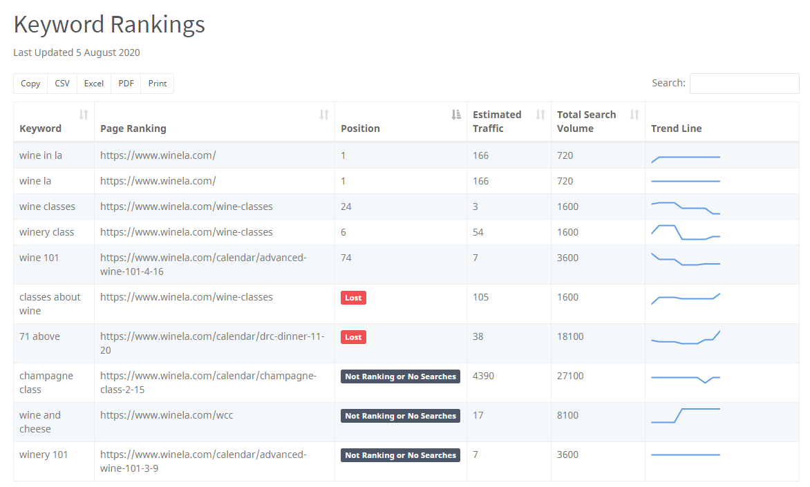The height and width of the screenshot is (487, 810).
Task: Click the Trend Line column header
Action: (x=676, y=128)
